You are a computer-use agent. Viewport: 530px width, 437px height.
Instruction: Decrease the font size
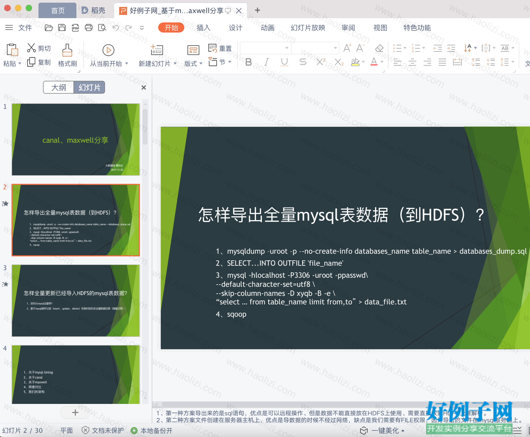click(x=360, y=48)
